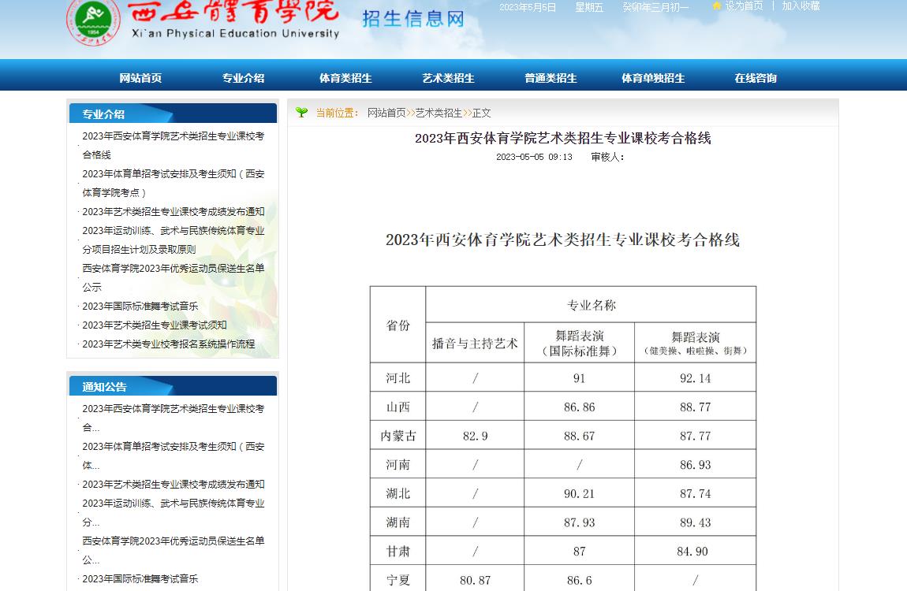Open 网站首页 in the navigation bar
Screen dimensions: 907x591
coord(140,78)
